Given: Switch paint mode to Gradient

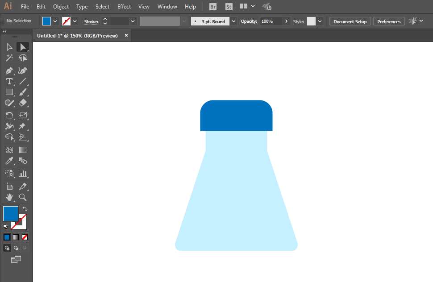Looking at the screenshot, I should click(x=16, y=237).
